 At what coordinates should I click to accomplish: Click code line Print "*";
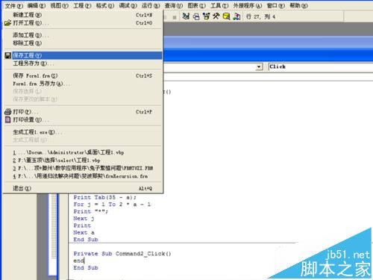pyautogui.click(x=90, y=211)
